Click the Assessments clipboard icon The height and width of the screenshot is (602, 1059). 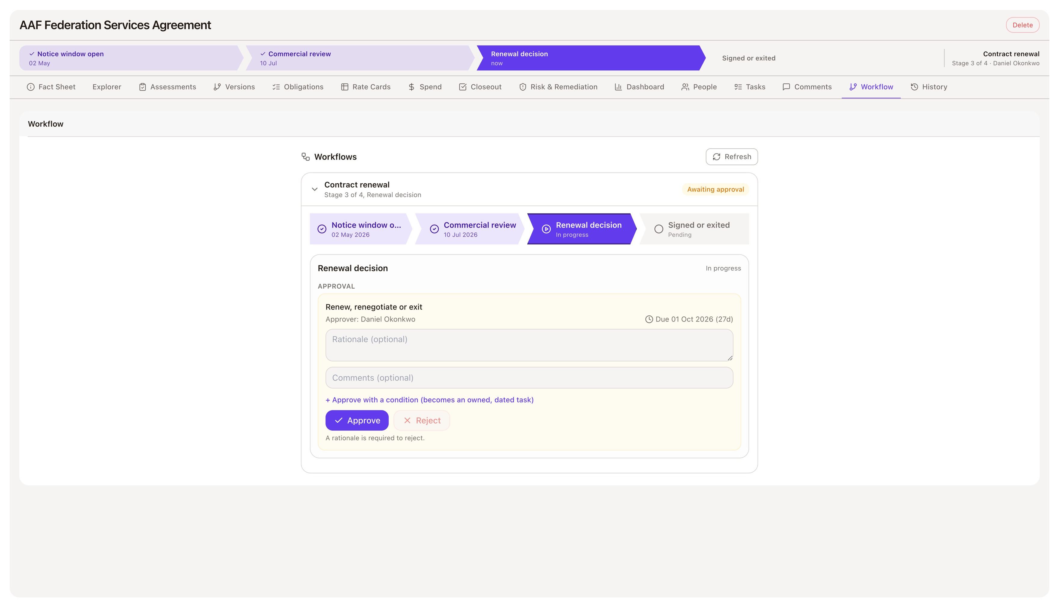coord(143,87)
